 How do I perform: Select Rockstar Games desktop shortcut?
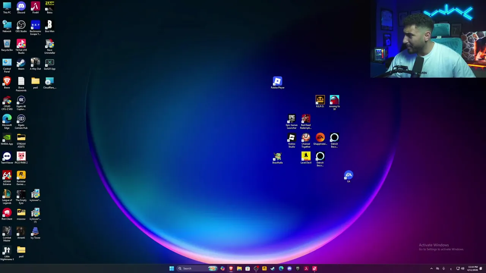[21, 178]
